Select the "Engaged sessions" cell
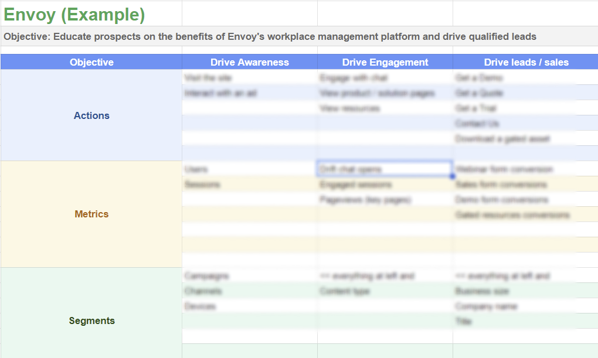This screenshot has width=598, height=358. (385, 185)
